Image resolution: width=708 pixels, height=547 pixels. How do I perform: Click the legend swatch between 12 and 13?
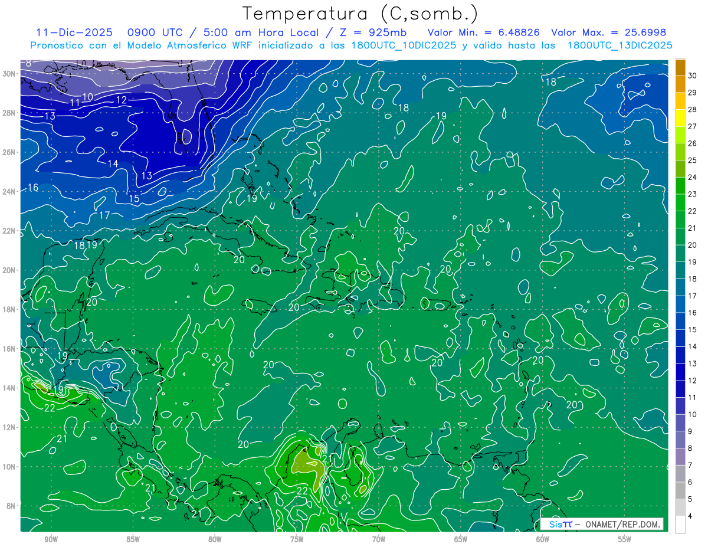[680, 372]
